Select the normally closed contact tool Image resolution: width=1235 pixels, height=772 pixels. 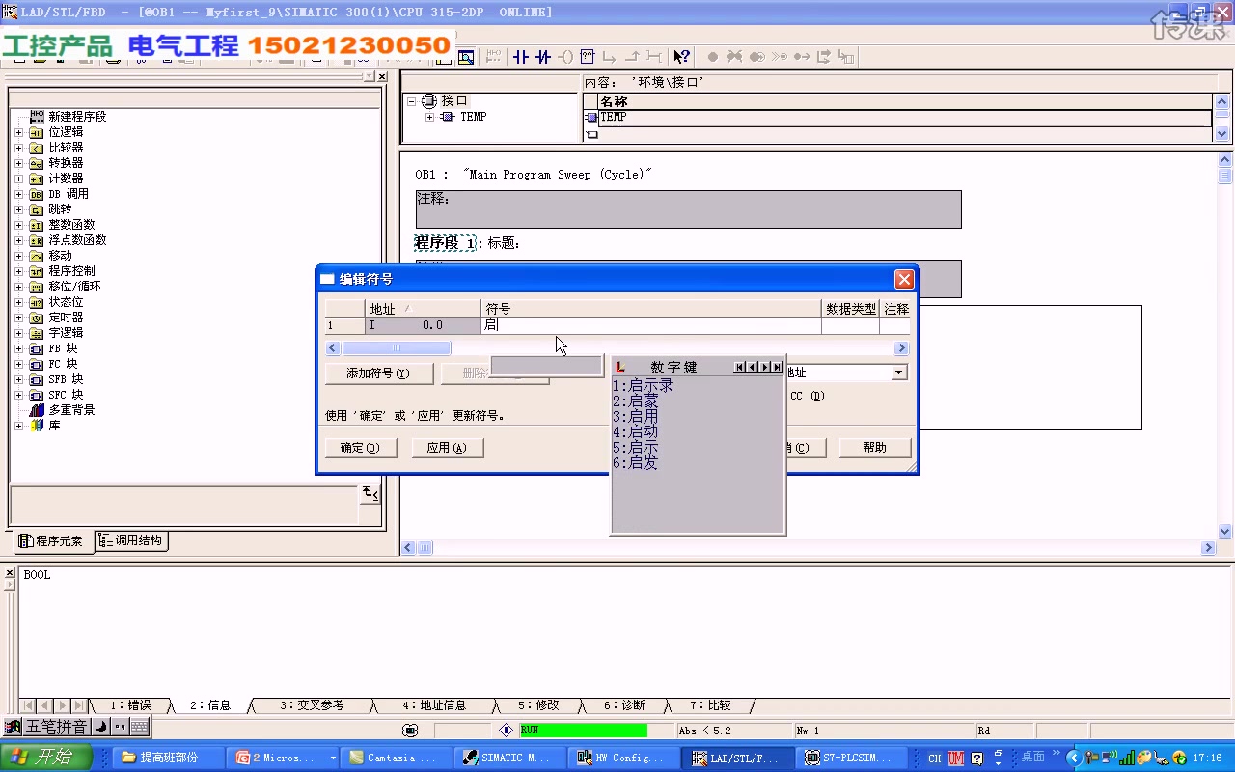[543, 57]
